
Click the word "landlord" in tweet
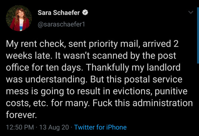pyautogui.click(x=164, y=67)
